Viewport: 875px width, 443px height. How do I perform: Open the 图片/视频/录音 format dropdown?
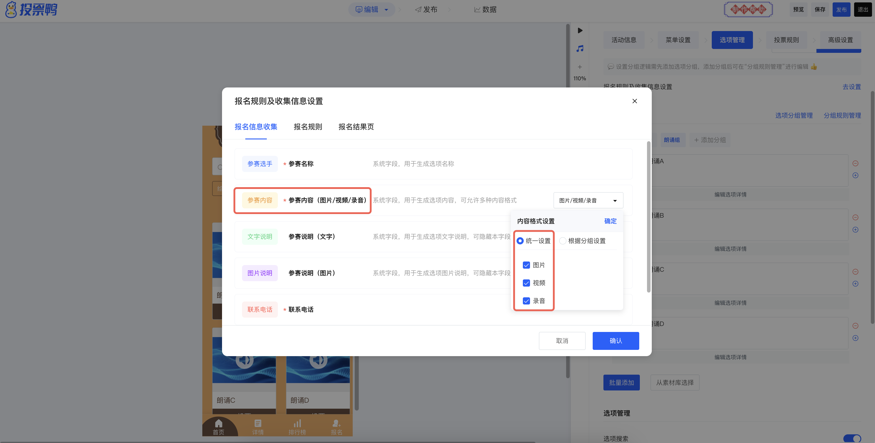point(588,200)
